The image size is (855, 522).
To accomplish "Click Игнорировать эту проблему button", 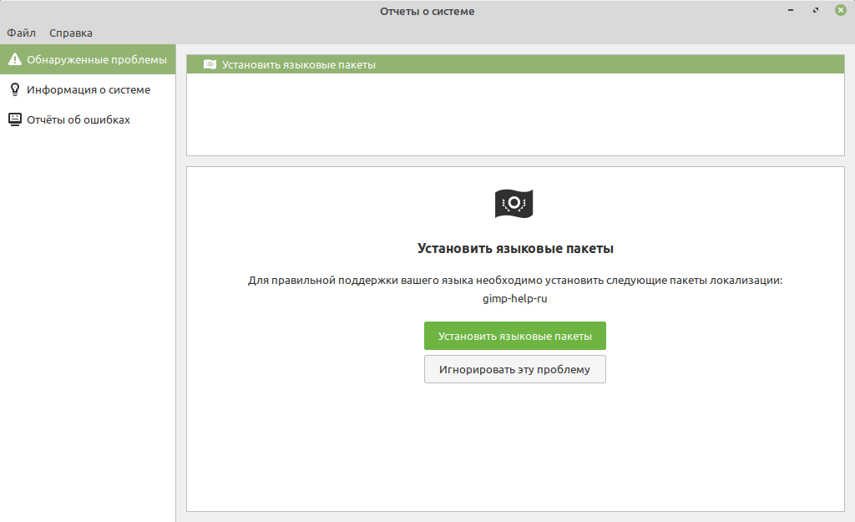I will [514, 369].
